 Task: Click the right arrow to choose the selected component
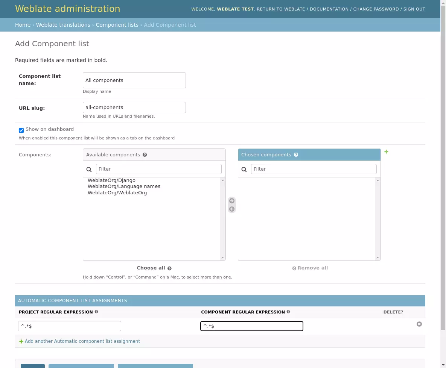tap(232, 201)
